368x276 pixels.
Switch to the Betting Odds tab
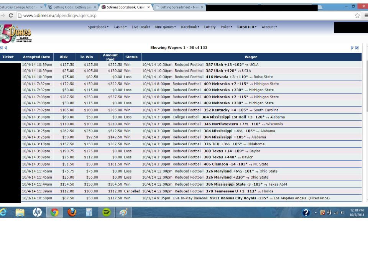point(72,7)
